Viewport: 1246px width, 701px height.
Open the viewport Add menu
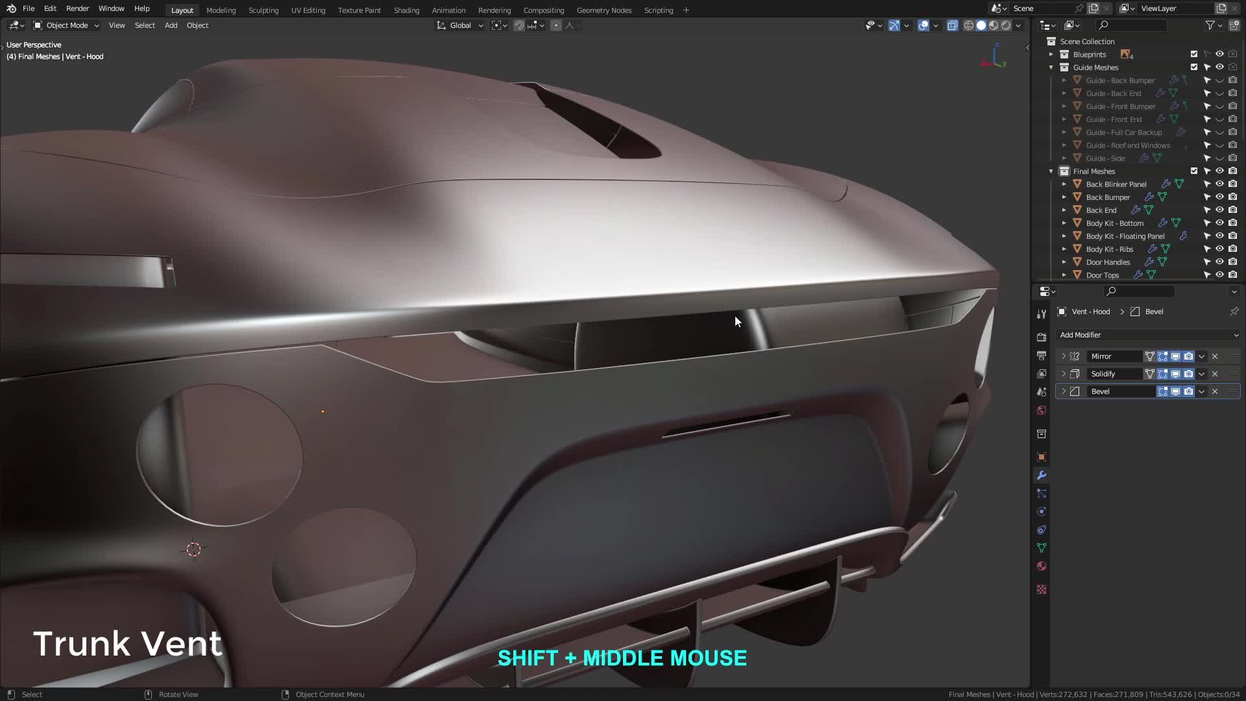pos(171,25)
